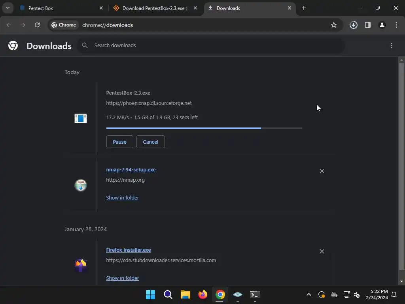The width and height of the screenshot is (405, 304).
Task: Go forward using the forward arrow
Action: (23, 25)
